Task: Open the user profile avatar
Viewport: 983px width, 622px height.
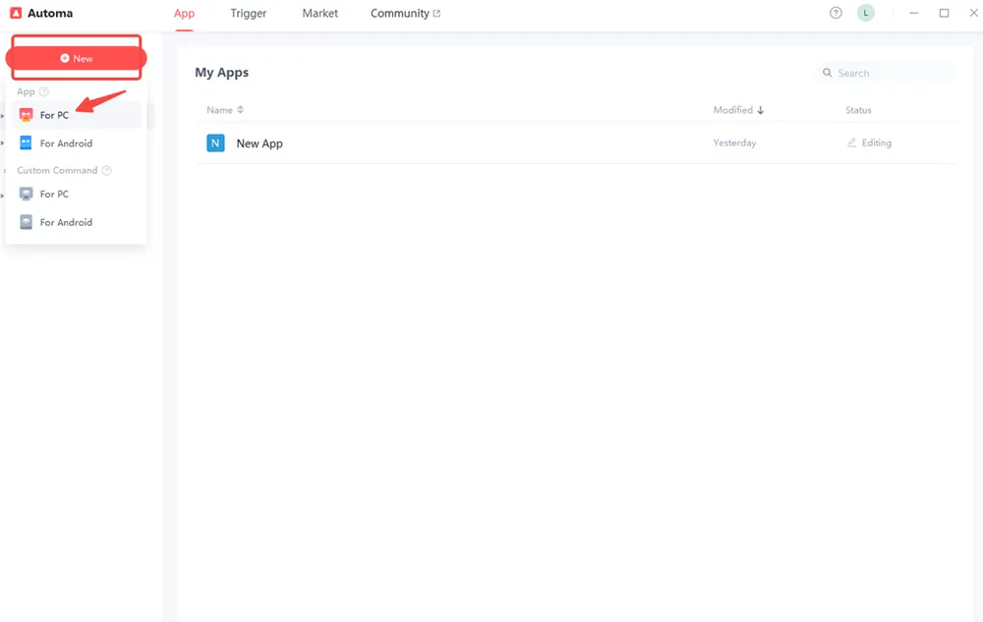Action: click(x=866, y=12)
